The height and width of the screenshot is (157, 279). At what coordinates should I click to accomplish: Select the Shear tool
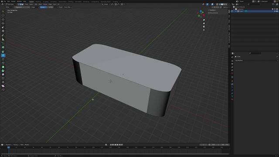(x=3, y=86)
